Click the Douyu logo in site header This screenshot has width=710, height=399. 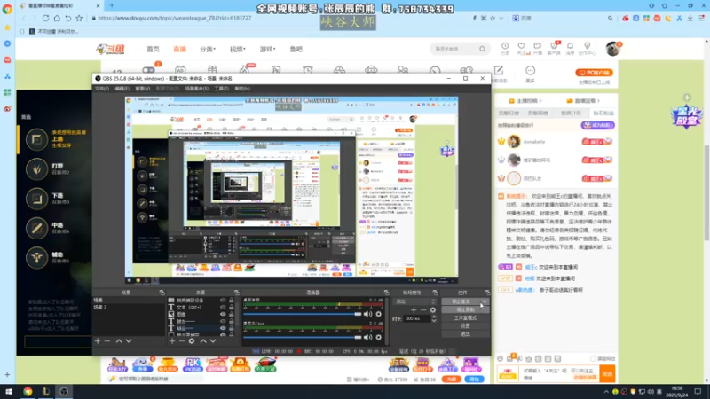[x=111, y=49]
